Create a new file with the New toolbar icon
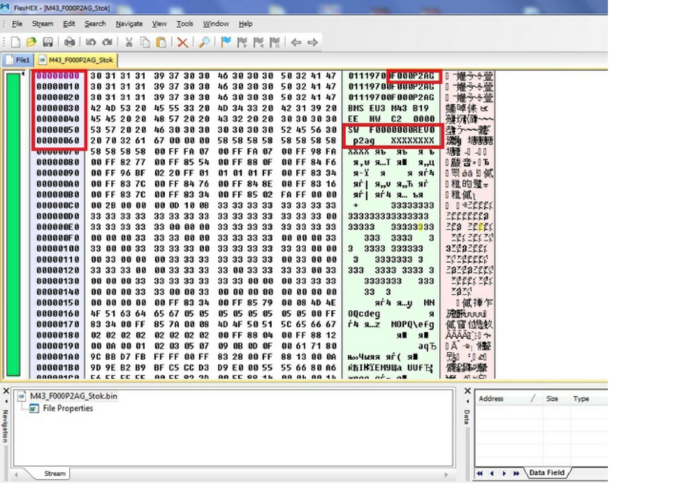 pos(15,42)
